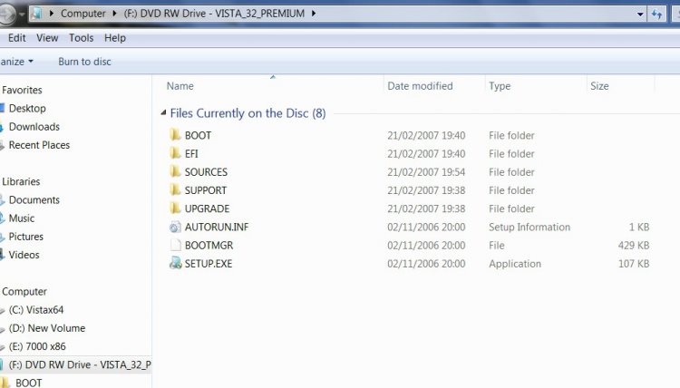
Task: Click Computer in the breadcrumb path
Action: click(83, 14)
